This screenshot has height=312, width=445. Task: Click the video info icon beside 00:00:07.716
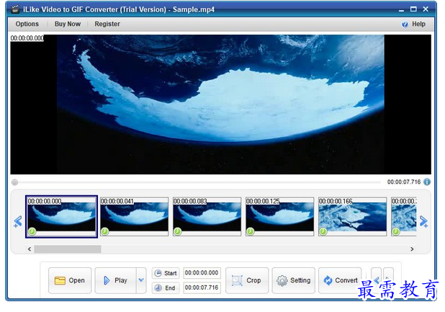tap(427, 182)
